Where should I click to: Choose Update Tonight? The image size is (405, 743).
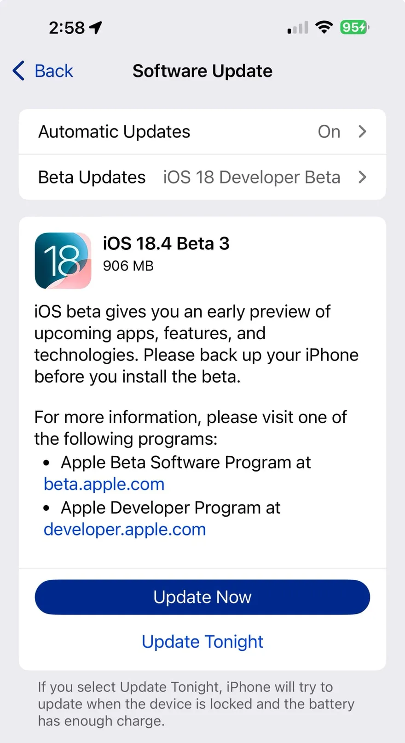(x=202, y=642)
